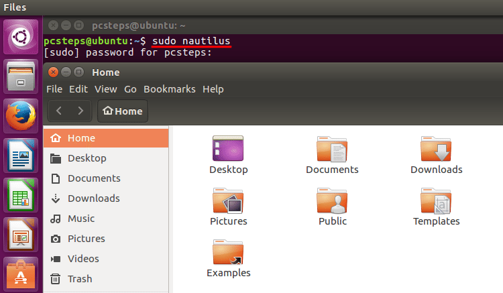Close the Home file manager window

53,72
